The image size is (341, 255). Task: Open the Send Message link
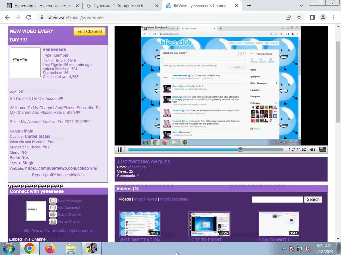pyautogui.click(x=69, y=201)
